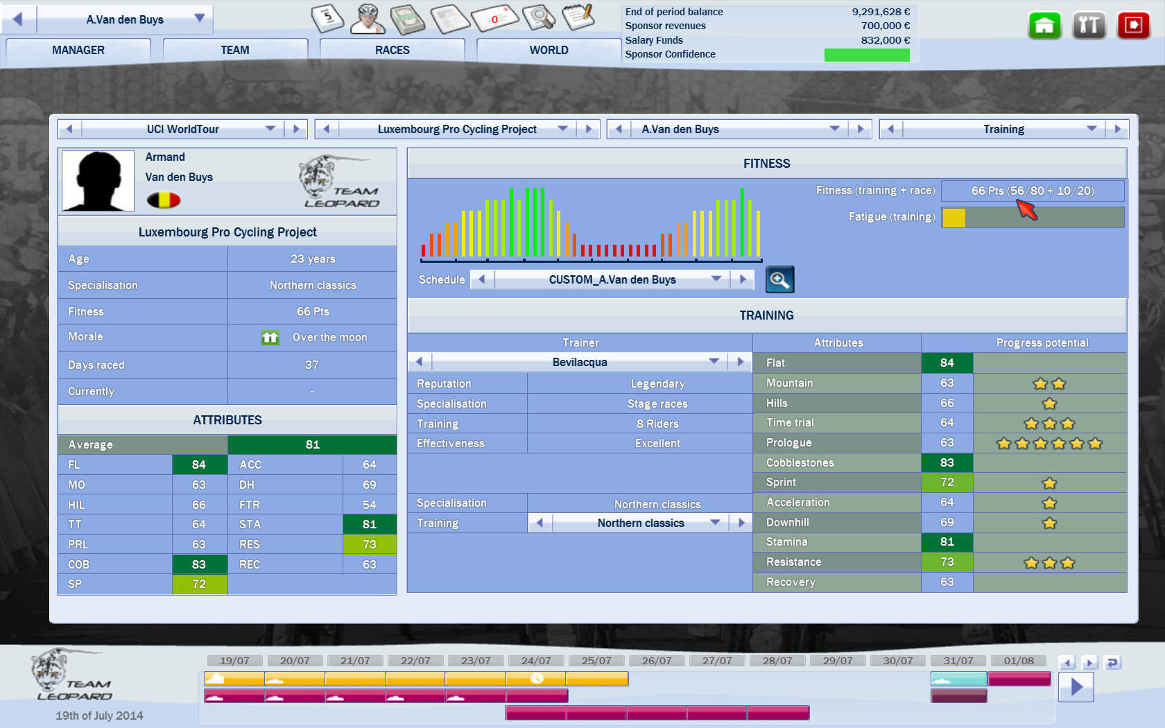Open the Luxembourg Pro Cycling Project dropdown
Viewport: 1165px width, 728px height.
tap(562, 129)
